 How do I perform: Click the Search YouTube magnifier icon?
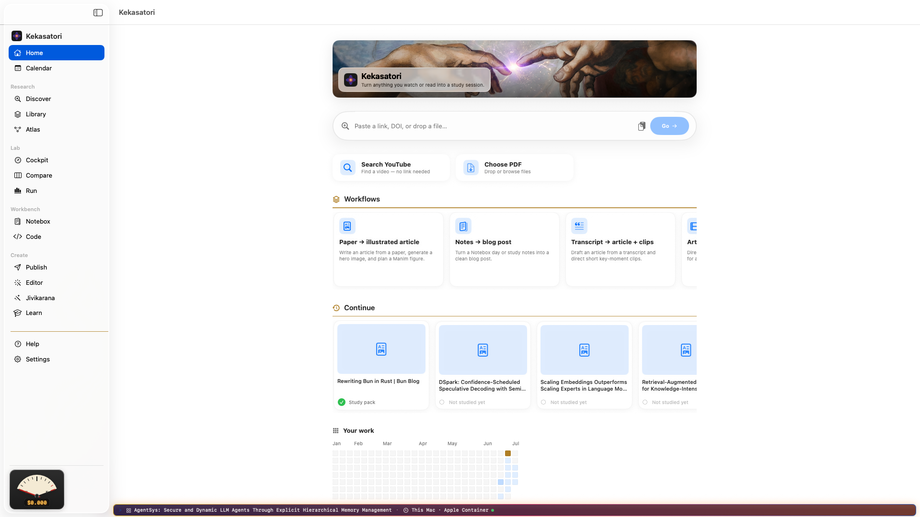click(x=348, y=168)
